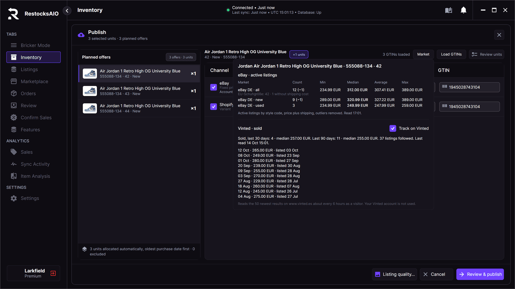This screenshot has width=515, height=289.
Task: Open Bricker Mode tab
Action: (x=33, y=45)
